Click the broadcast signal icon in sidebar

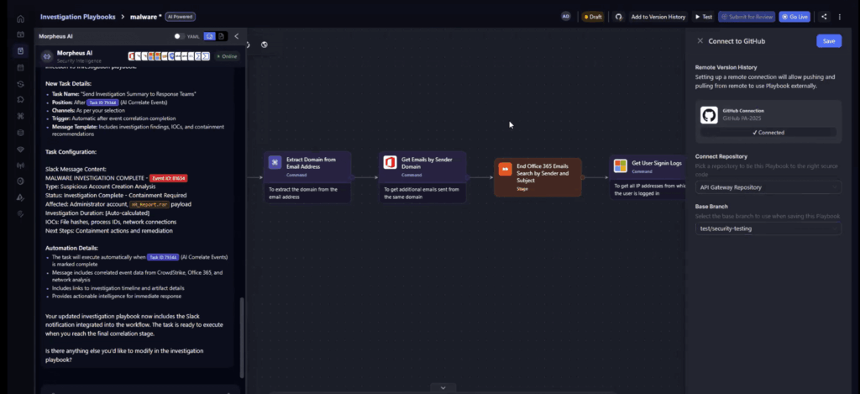20,165
